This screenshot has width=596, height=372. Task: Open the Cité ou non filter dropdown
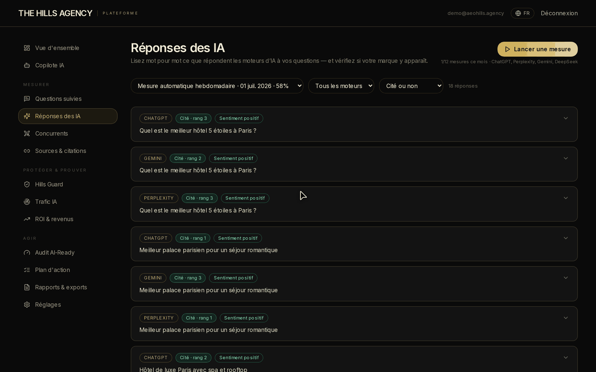pos(411,86)
